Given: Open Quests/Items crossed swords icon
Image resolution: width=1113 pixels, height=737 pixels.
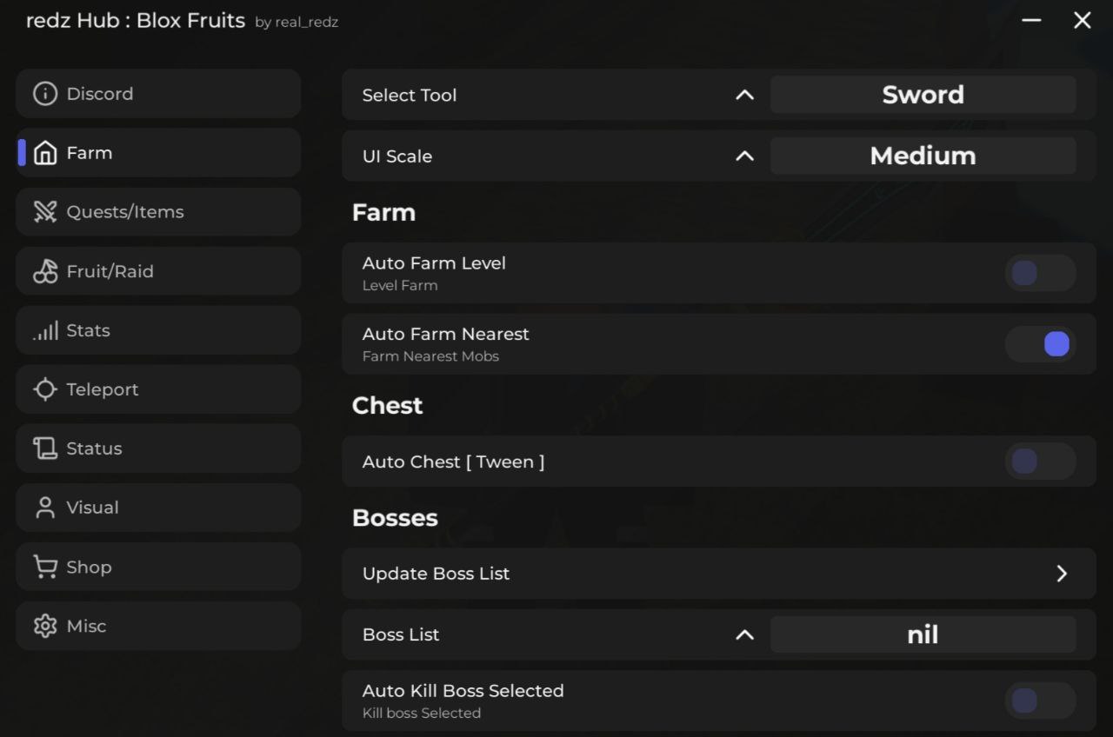Looking at the screenshot, I should pyautogui.click(x=45, y=212).
